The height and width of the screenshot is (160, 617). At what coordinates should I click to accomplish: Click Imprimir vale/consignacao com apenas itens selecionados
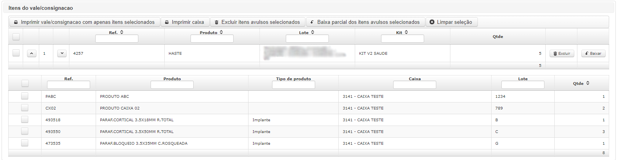tap(85, 22)
